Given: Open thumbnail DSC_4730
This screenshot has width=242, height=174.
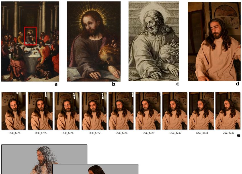Looking at the screenshot, I should 175,111.
